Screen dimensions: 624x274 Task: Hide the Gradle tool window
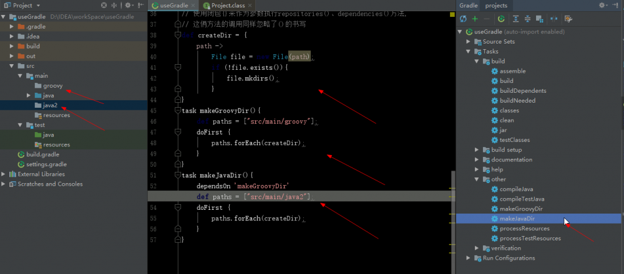point(615,5)
